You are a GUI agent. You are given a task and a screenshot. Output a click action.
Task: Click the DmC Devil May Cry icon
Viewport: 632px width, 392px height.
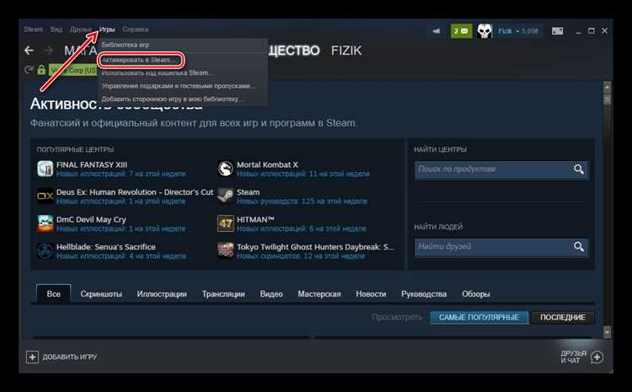46,223
